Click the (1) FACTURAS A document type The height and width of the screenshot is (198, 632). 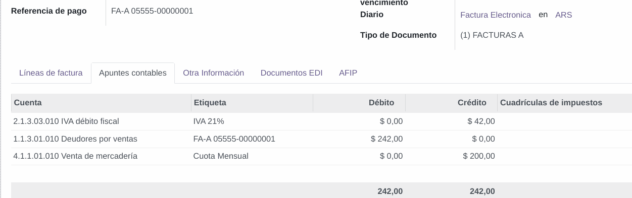492,35
